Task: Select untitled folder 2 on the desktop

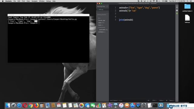Action: 187,8
